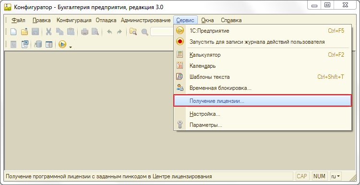Print using the printer icon

pos(84,32)
